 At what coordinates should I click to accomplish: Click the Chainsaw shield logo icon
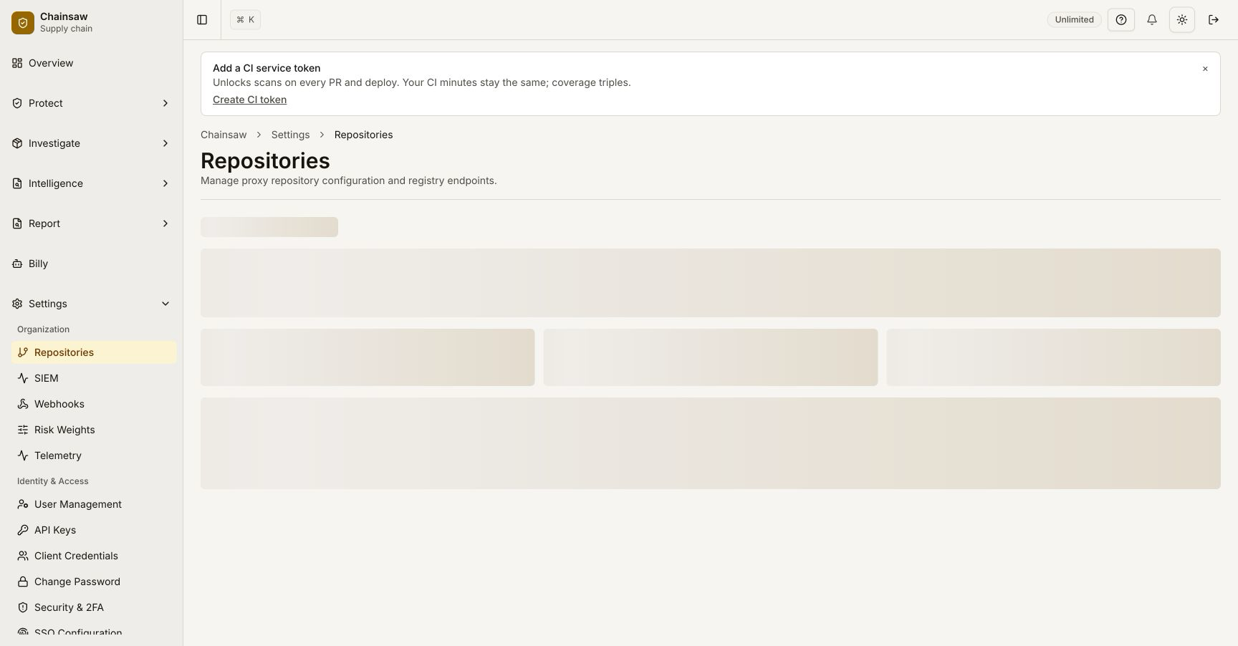(23, 23)
